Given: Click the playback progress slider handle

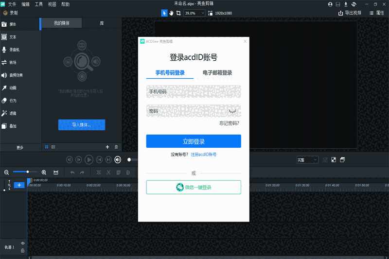Looking at the screenshot, I should (129, 160).
